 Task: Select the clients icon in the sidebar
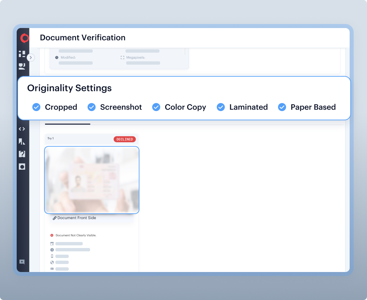(x=22, y=66)
